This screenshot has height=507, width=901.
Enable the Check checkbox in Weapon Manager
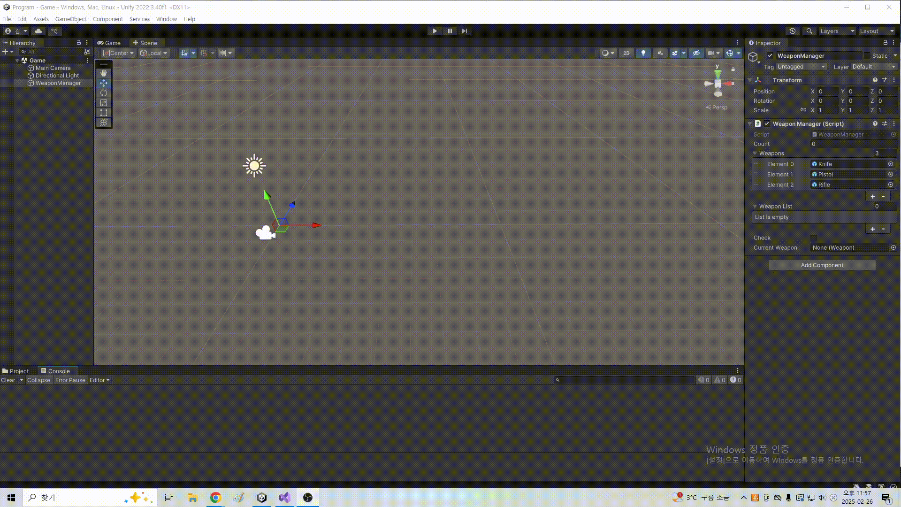814,238
